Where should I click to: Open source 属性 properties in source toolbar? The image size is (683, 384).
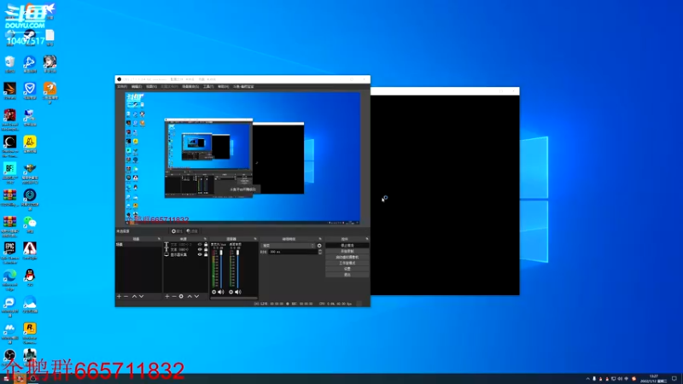pos(177,231)
